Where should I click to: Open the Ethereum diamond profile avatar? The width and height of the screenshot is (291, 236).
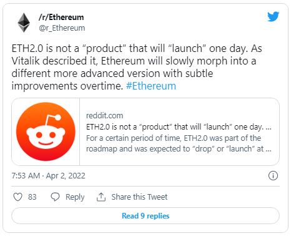click(x=24, y=23)
